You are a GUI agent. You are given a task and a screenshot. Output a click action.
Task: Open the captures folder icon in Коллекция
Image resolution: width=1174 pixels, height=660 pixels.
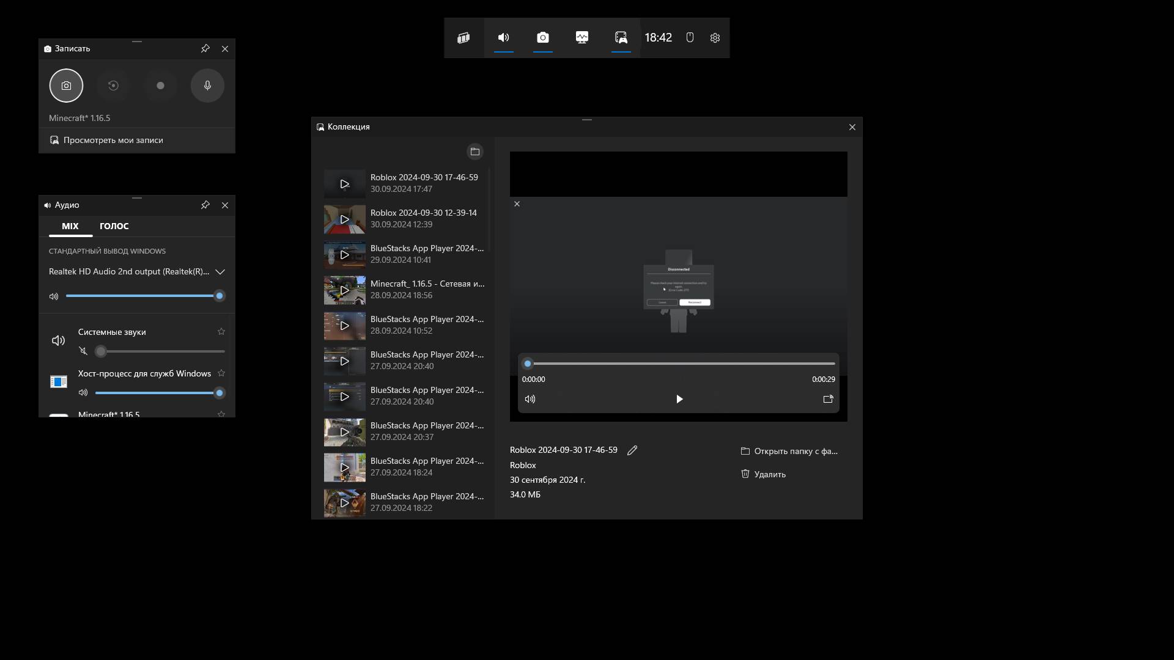point(475,152)
